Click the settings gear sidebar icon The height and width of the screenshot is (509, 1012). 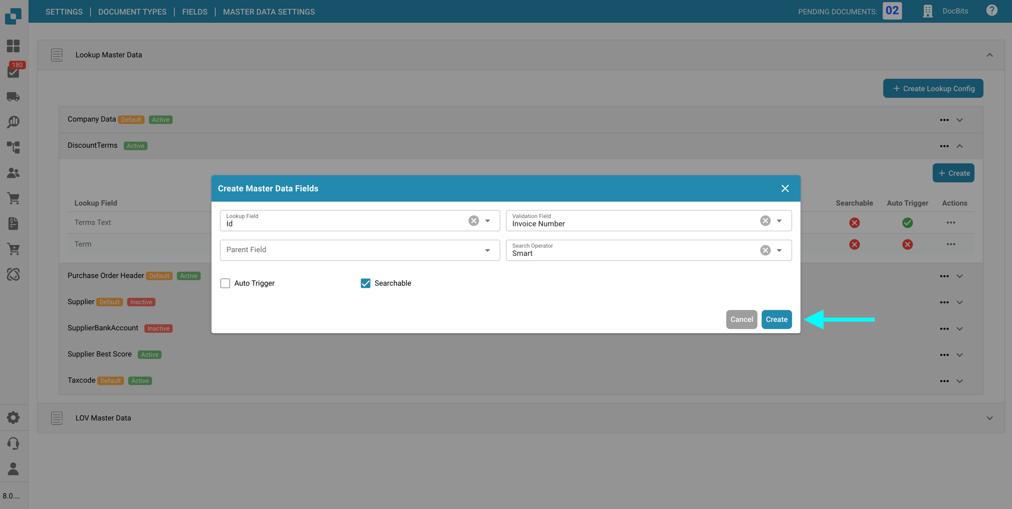(x=13, y=418)
